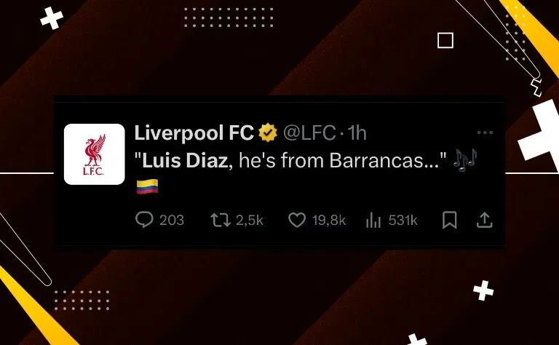Click the musical notes emoji
This screenshot has height=345, width=559.
point(464,160)
